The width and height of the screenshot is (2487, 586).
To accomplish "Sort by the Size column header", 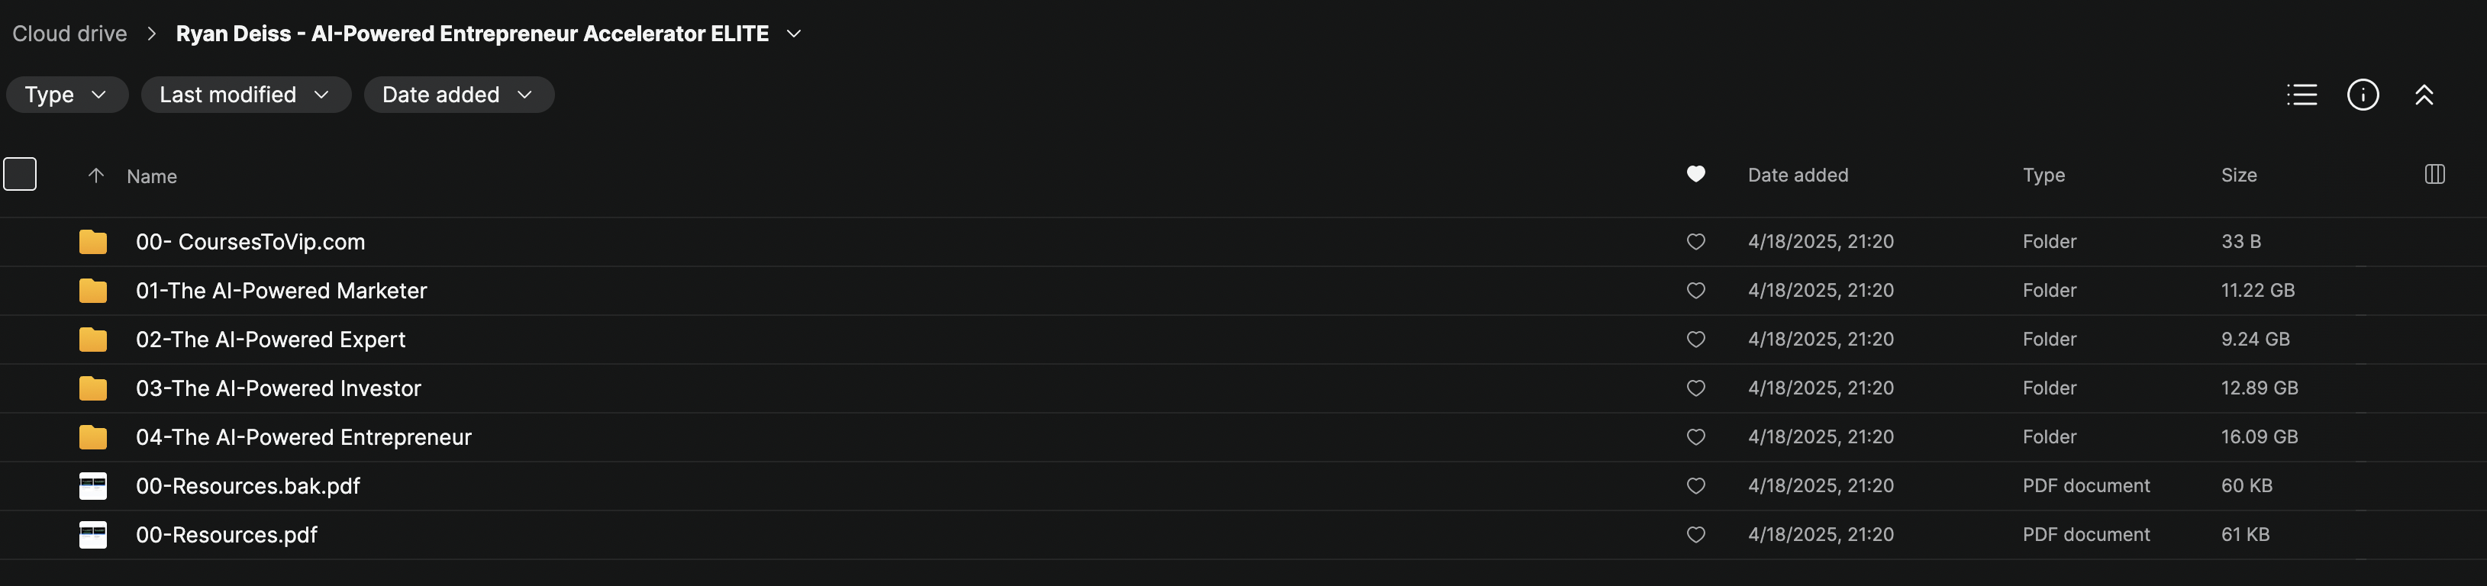I will [2238, 175].
